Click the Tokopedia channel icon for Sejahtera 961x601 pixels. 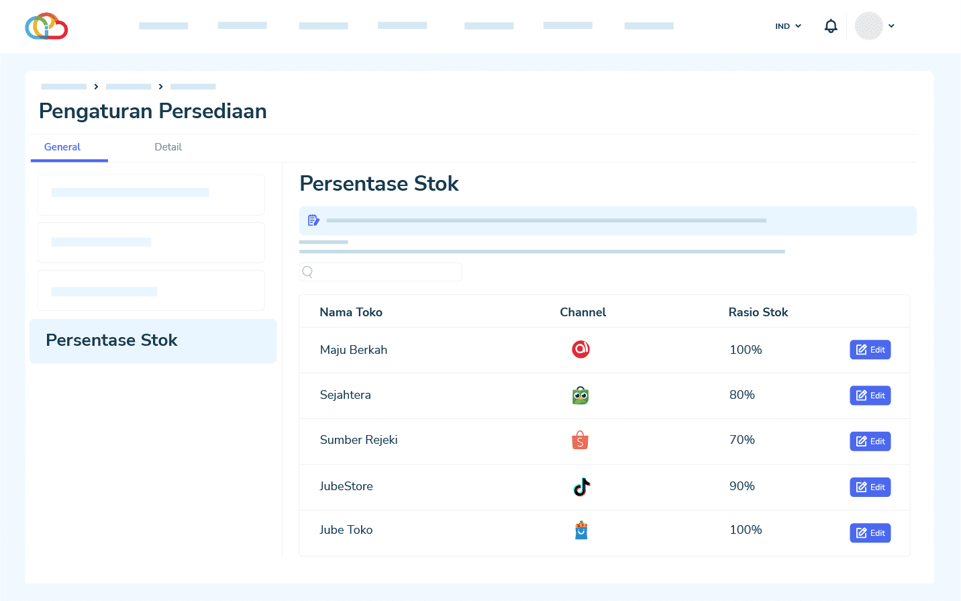point(580,396)
